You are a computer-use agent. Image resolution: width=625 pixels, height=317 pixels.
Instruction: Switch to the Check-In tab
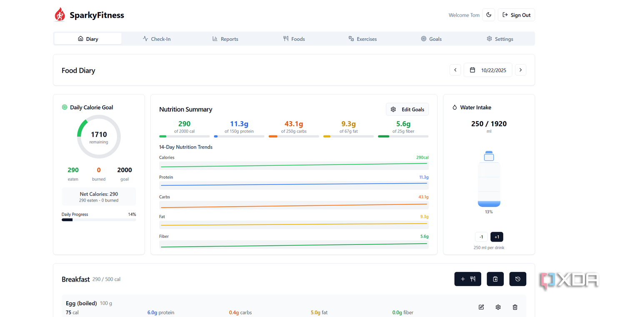click(157, 39)
